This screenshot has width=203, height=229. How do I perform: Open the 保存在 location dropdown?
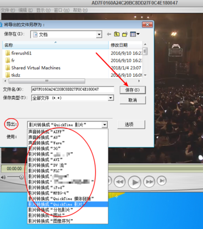tap(99, 34)
